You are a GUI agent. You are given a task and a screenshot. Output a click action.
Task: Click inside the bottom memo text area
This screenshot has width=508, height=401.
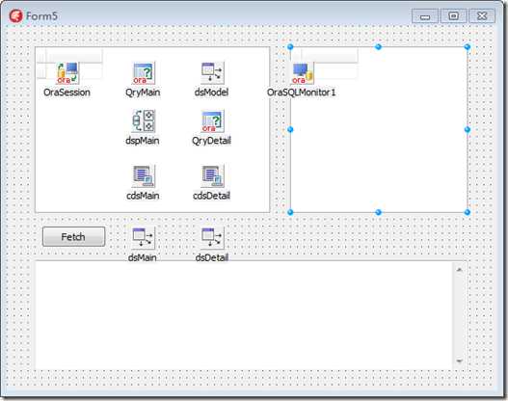pyautogui.click(x=244, y=315)
